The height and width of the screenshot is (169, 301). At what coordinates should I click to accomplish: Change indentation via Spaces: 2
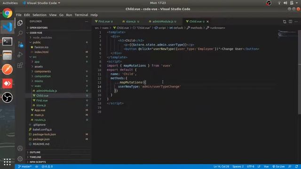238,167
